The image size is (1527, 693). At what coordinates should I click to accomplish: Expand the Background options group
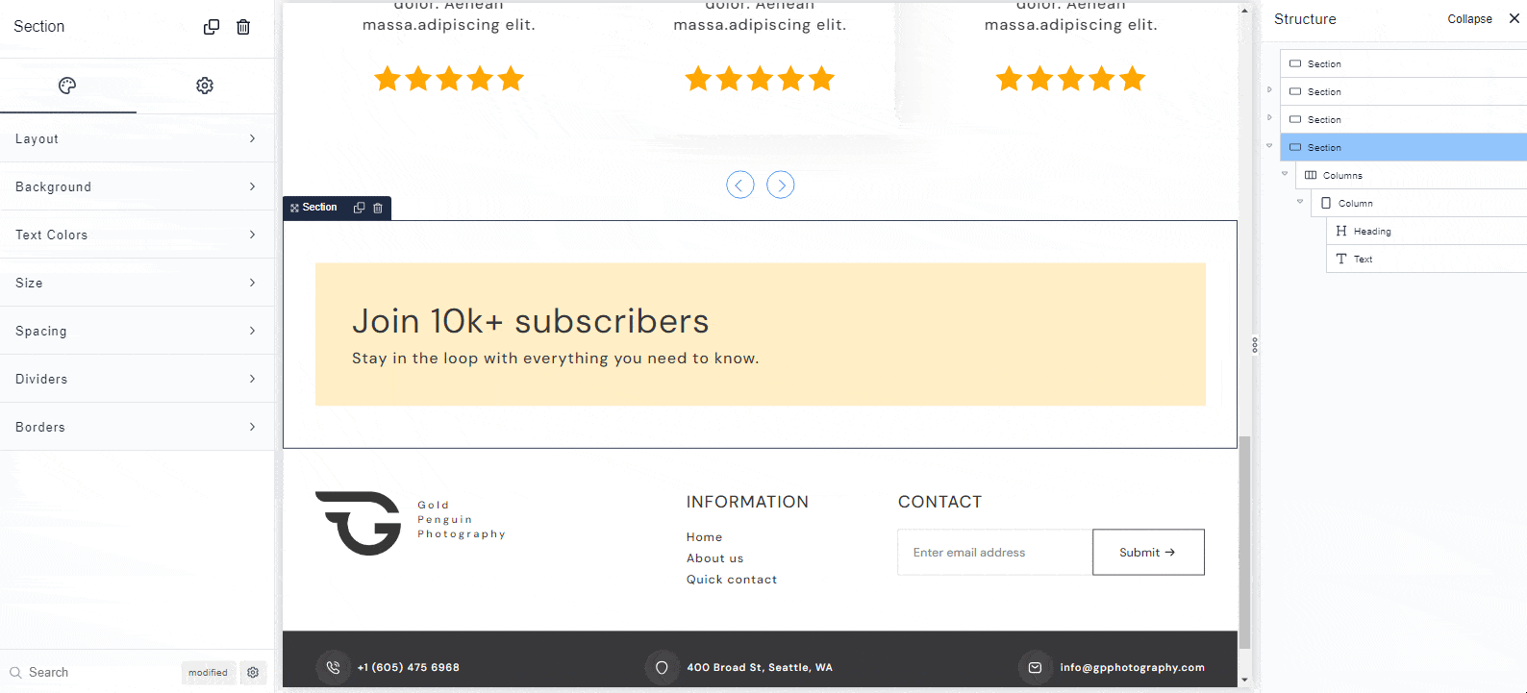tap(137, 186)
